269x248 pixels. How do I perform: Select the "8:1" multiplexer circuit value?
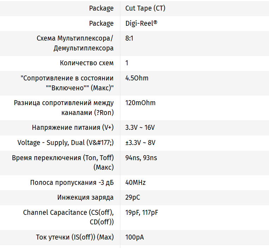129,38
